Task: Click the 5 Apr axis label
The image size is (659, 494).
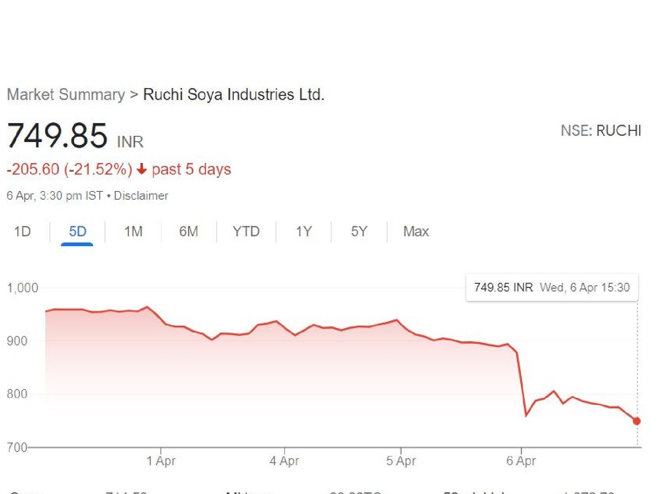Action: pos(401,461)
